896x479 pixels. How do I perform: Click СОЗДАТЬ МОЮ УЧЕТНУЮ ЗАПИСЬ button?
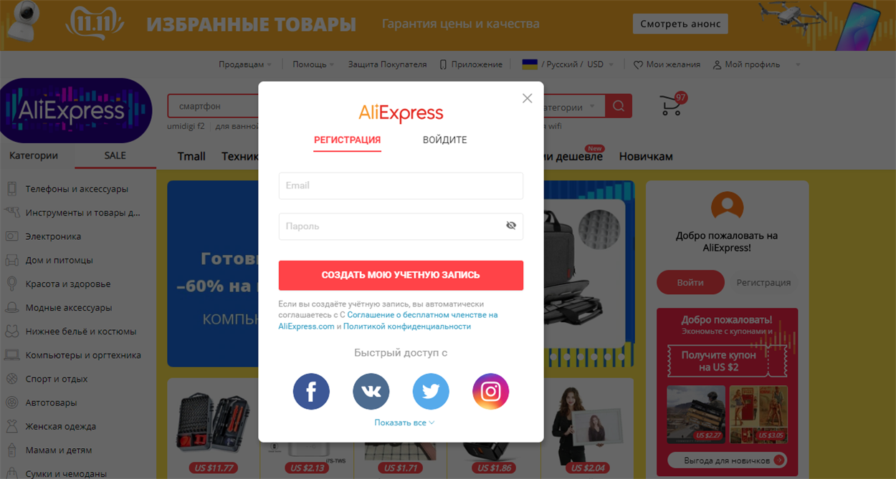click(401, 275)
